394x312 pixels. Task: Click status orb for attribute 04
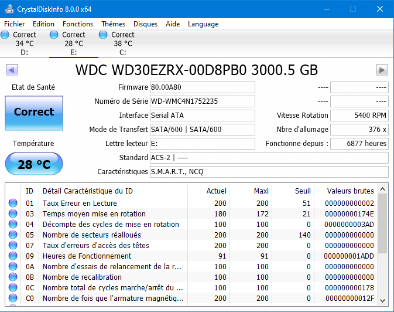(13, 224)
